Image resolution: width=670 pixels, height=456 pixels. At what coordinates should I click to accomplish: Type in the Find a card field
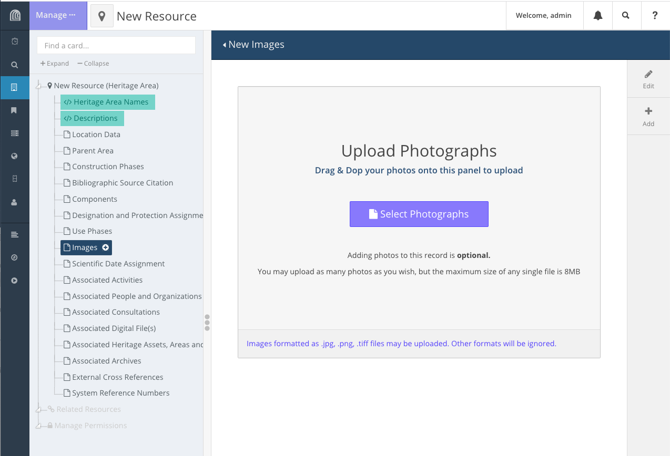pos(116,45)
